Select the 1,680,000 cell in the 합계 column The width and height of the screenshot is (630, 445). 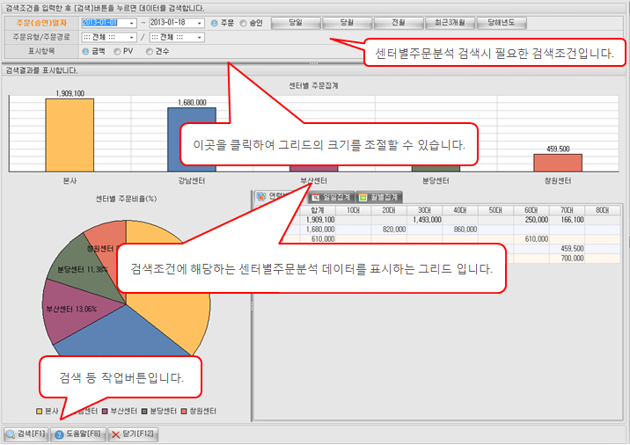click(318, 230)
